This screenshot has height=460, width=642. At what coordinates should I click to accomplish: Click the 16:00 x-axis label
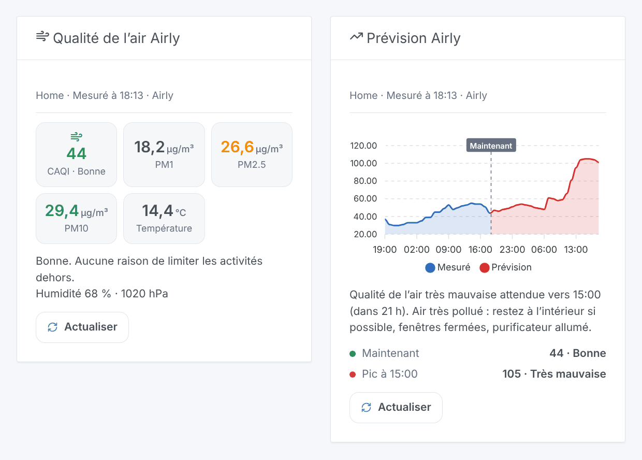480,250
